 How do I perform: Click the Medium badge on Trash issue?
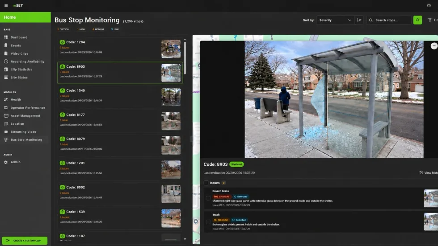tap(221, 220)
